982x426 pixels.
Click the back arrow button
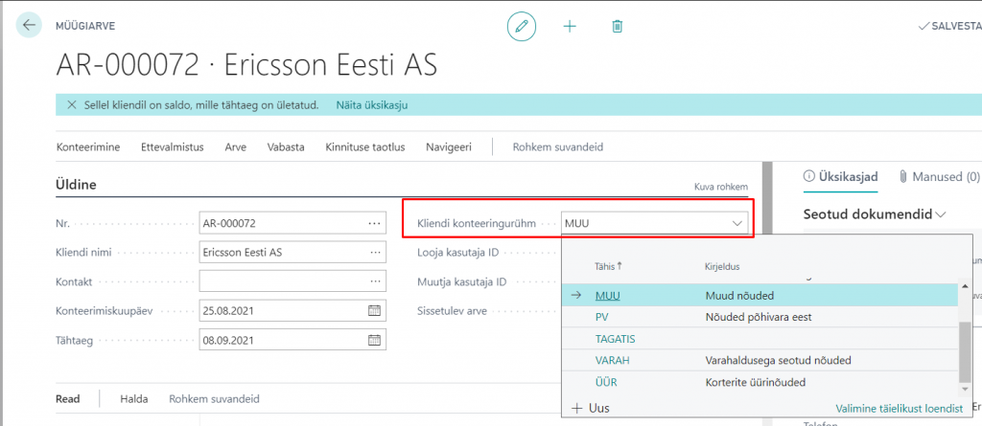pos(29,26)
